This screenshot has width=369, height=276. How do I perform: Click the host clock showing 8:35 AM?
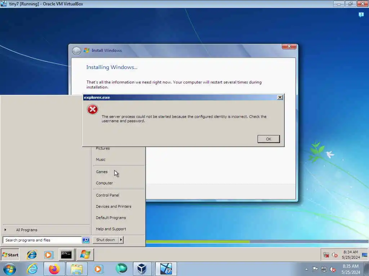(351, 269)
